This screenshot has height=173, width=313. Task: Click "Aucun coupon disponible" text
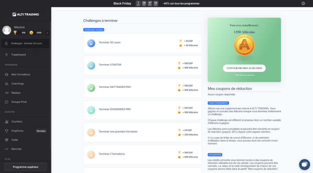point(221,94)
